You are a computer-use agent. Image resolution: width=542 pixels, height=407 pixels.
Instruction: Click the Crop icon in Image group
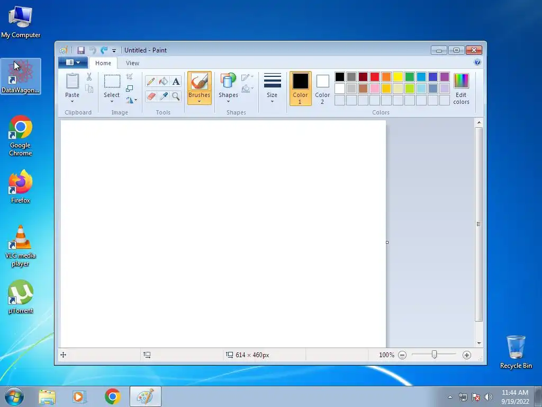[x=129, y=77]
